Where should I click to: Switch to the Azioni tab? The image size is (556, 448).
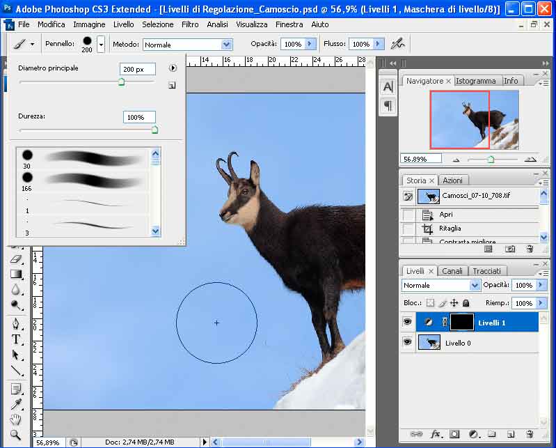pos(452,180)
